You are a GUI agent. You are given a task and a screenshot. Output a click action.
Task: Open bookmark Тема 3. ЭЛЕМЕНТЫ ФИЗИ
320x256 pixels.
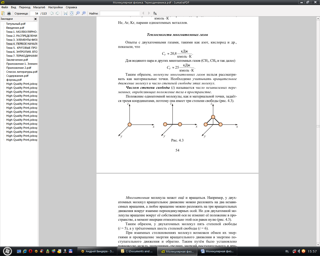[22, 40]
